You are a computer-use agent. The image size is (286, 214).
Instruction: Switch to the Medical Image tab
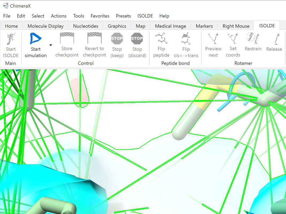coord(170,26)
